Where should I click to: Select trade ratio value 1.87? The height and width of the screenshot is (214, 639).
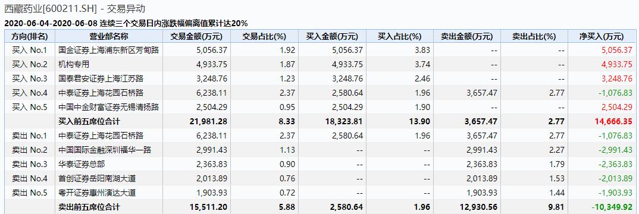coord(288,65)
